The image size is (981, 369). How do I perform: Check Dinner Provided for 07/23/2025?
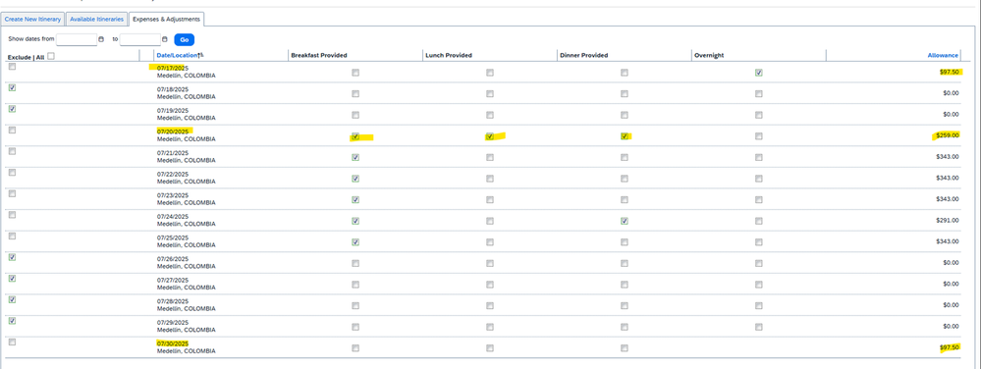pyautogui.click(x=625, y=200)
